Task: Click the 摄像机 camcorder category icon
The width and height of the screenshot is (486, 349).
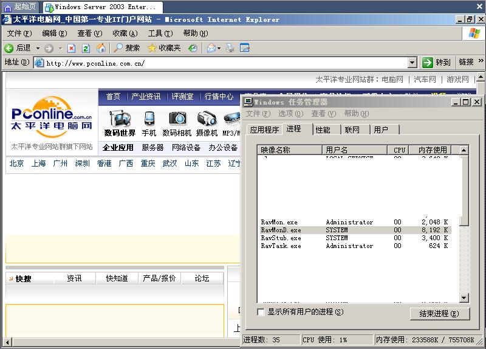Action: click(207, 119)
